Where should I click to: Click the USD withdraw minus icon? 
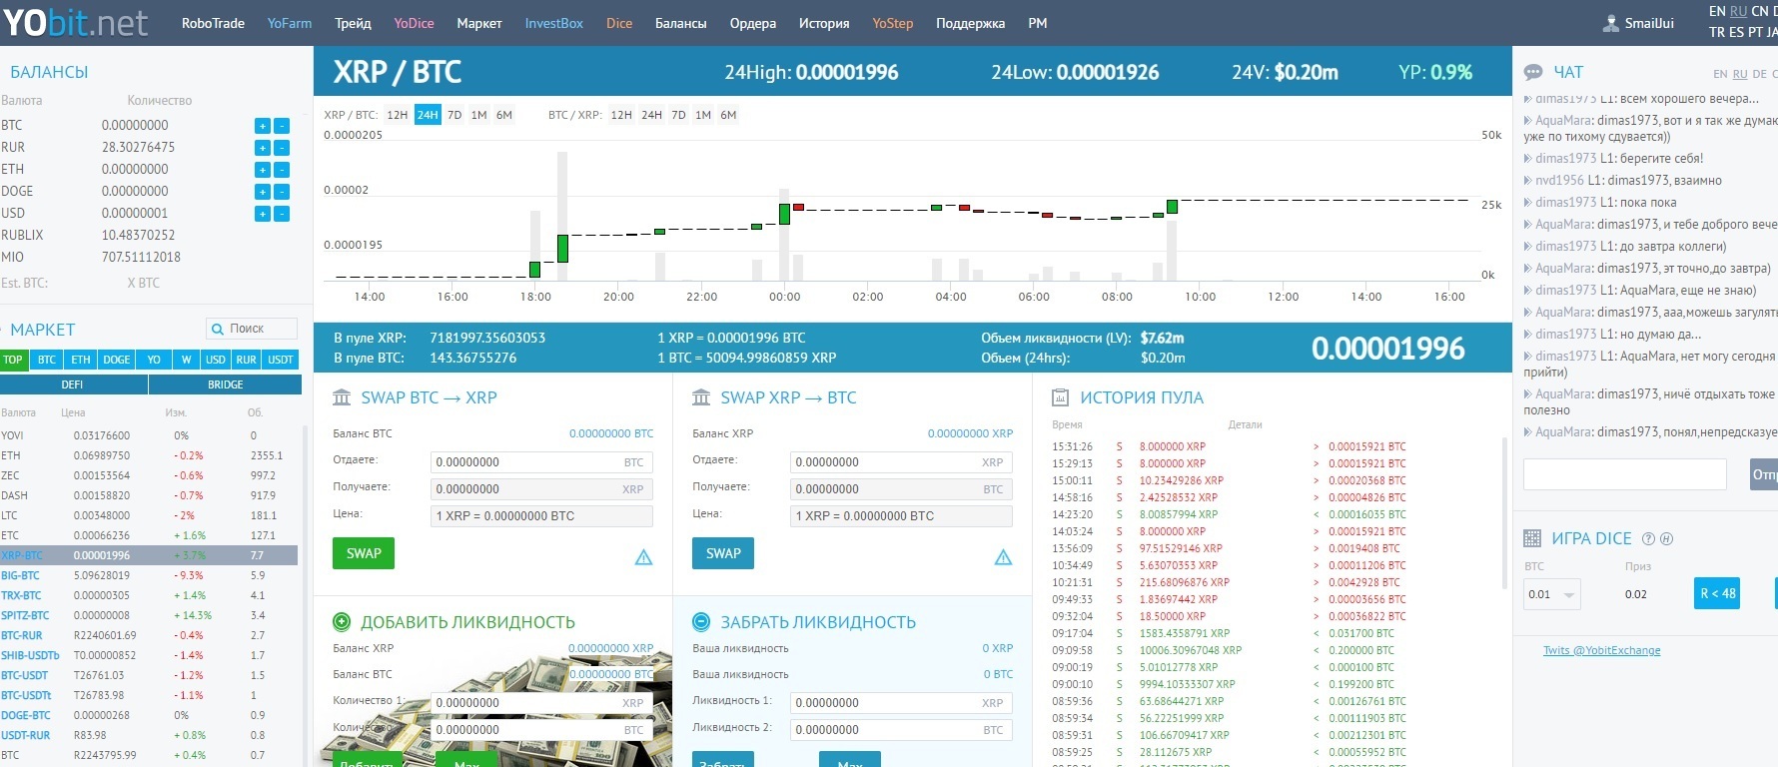(x=282, y=214)
